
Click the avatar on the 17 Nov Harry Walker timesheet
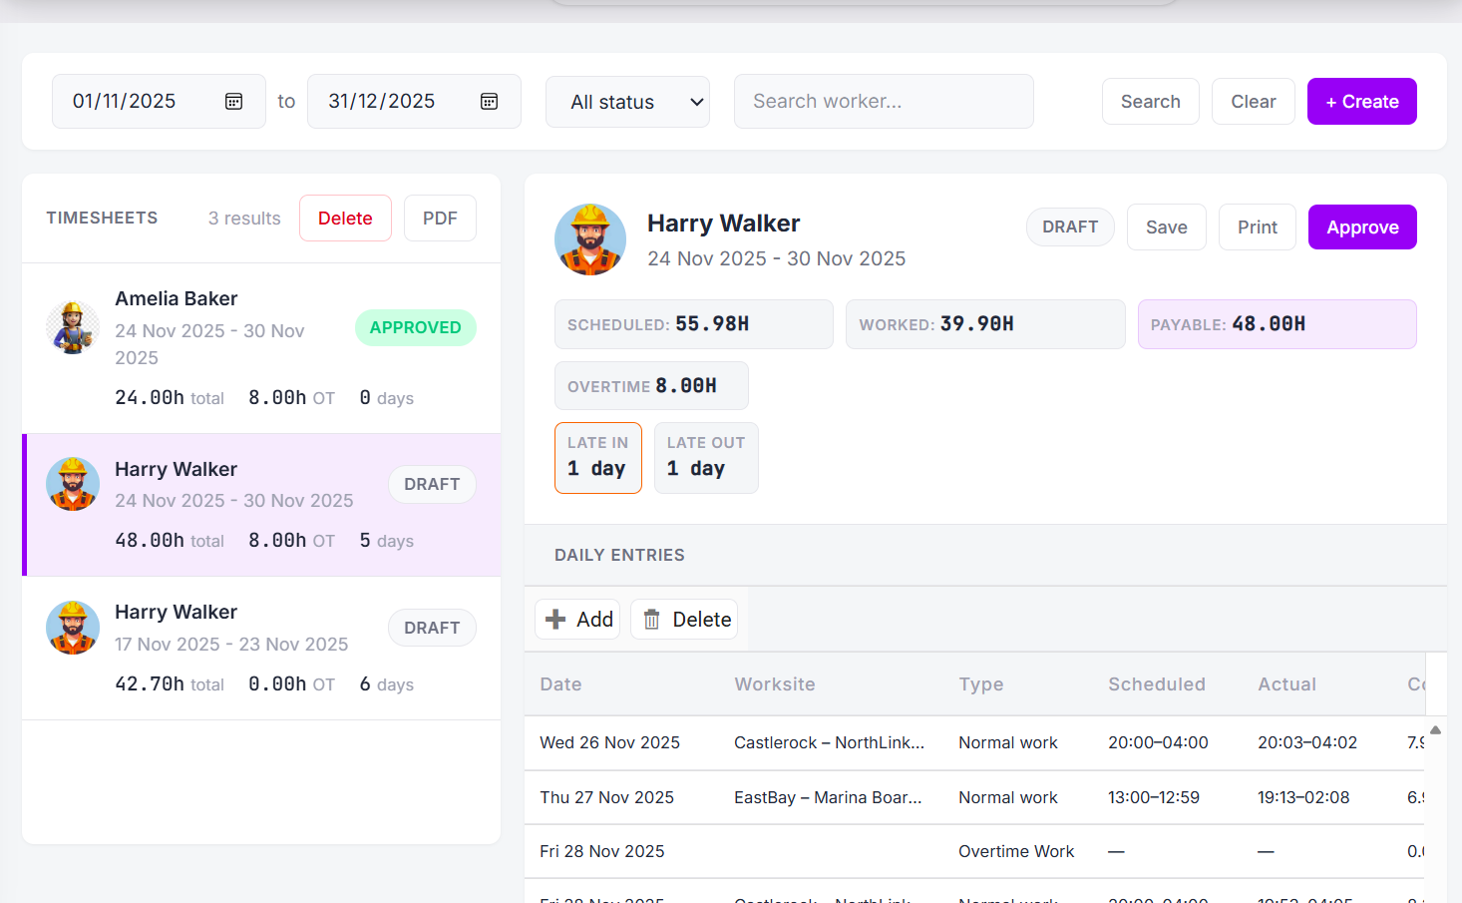click(x=72, y=628)
